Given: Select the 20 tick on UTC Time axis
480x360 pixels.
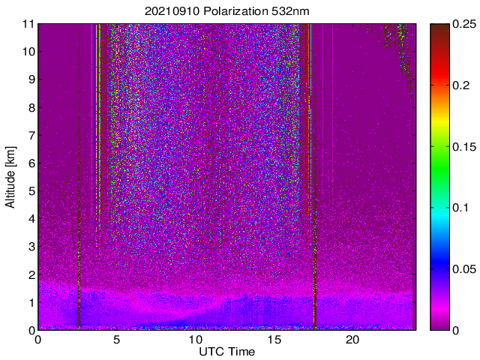Looking at the screenshot, I should [x=352, y=340].
